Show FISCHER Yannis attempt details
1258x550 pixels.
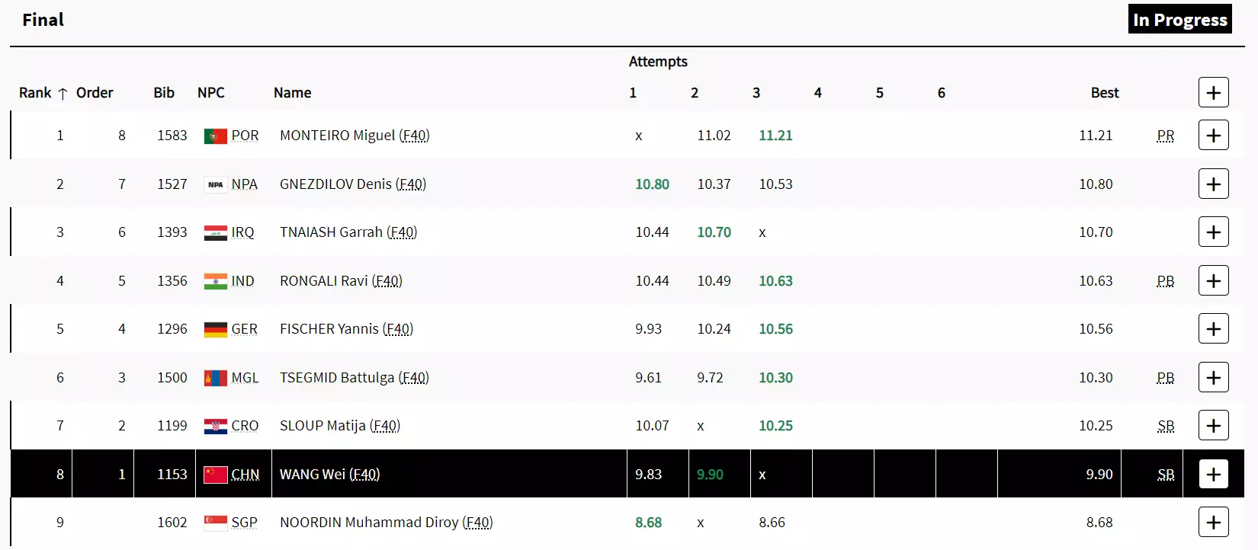click(1213, 329)
